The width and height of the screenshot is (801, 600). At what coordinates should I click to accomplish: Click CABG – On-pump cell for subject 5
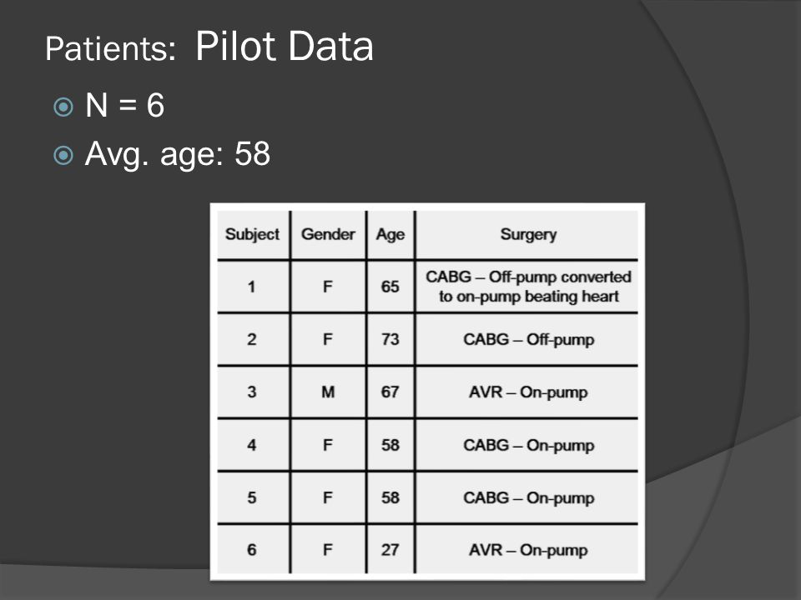point(527,497)
